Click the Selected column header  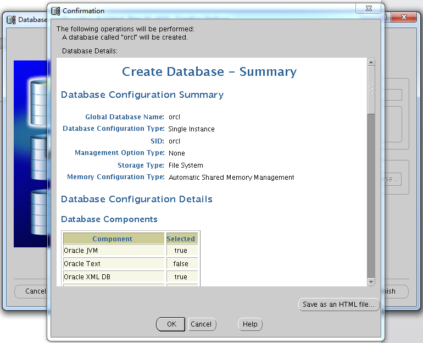click(x=182, y=239)
